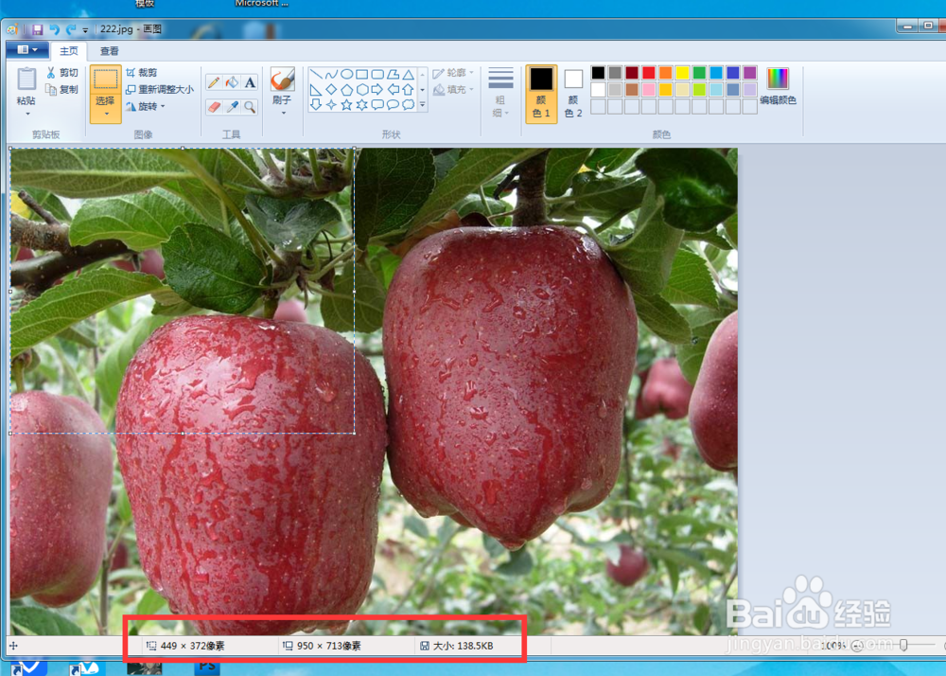
Task: Select the Fill with color bucket tool
Action: tap(232, 82)
